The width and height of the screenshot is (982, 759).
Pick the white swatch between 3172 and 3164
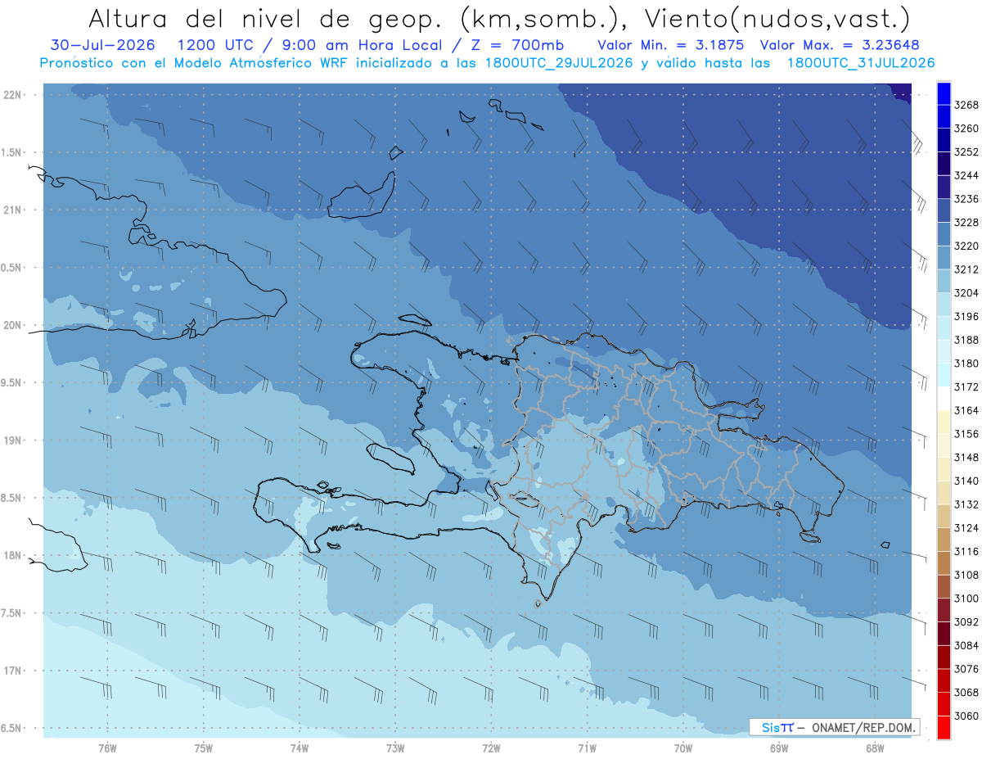click(x=943, y=398)
